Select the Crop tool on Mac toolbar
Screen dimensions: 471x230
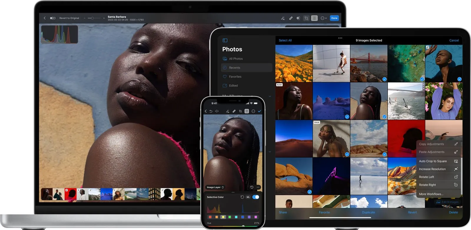(x=306, y=18)
